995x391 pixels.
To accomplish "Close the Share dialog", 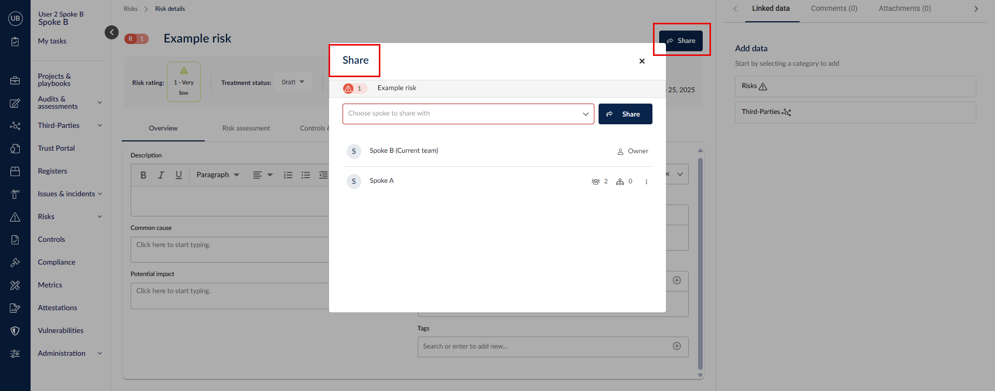I will [642, 61].
